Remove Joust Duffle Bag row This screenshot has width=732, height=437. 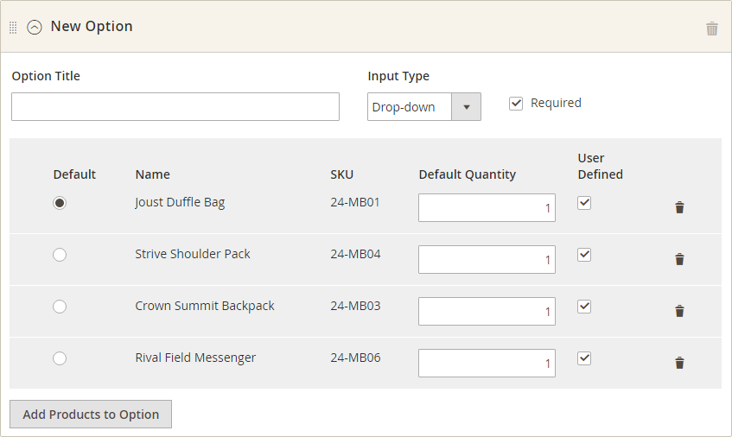[679, 207]
